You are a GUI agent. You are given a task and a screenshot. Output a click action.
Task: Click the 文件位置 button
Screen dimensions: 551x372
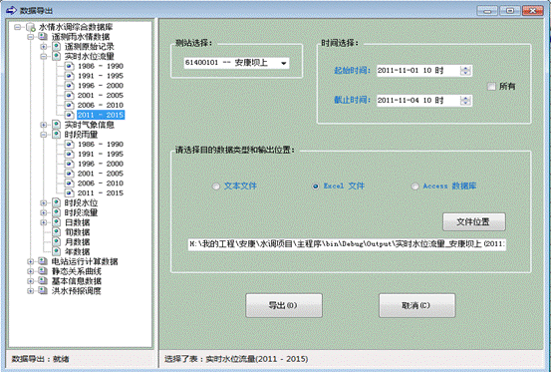(x=473, y=221)
